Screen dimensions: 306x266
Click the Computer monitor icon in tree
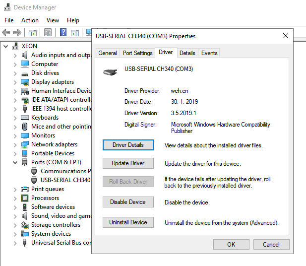coord(25,64)
